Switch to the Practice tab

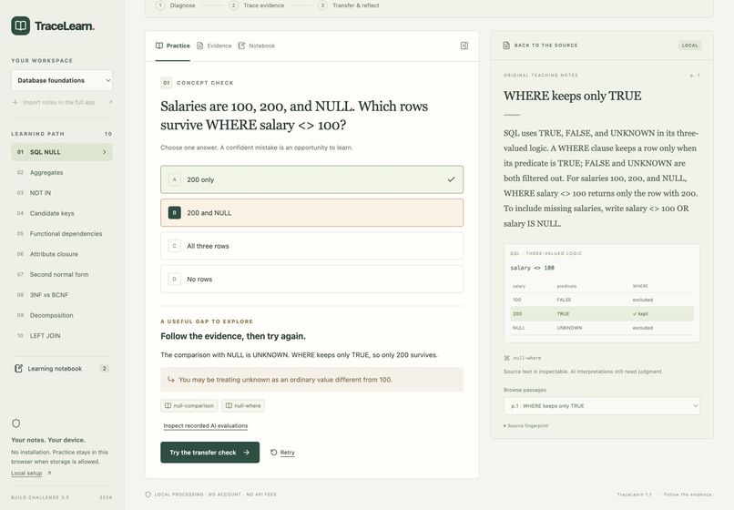[x=173, y=46]
